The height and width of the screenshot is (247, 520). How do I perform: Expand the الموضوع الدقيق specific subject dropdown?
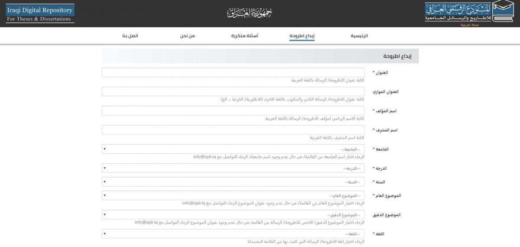coord(233,215)
